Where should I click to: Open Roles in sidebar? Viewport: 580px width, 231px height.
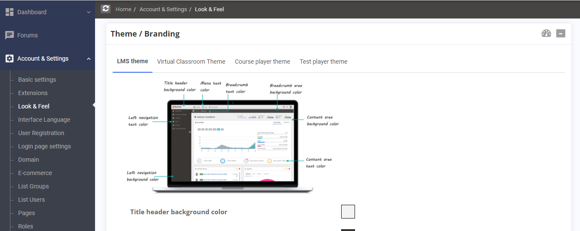[25, 226]
